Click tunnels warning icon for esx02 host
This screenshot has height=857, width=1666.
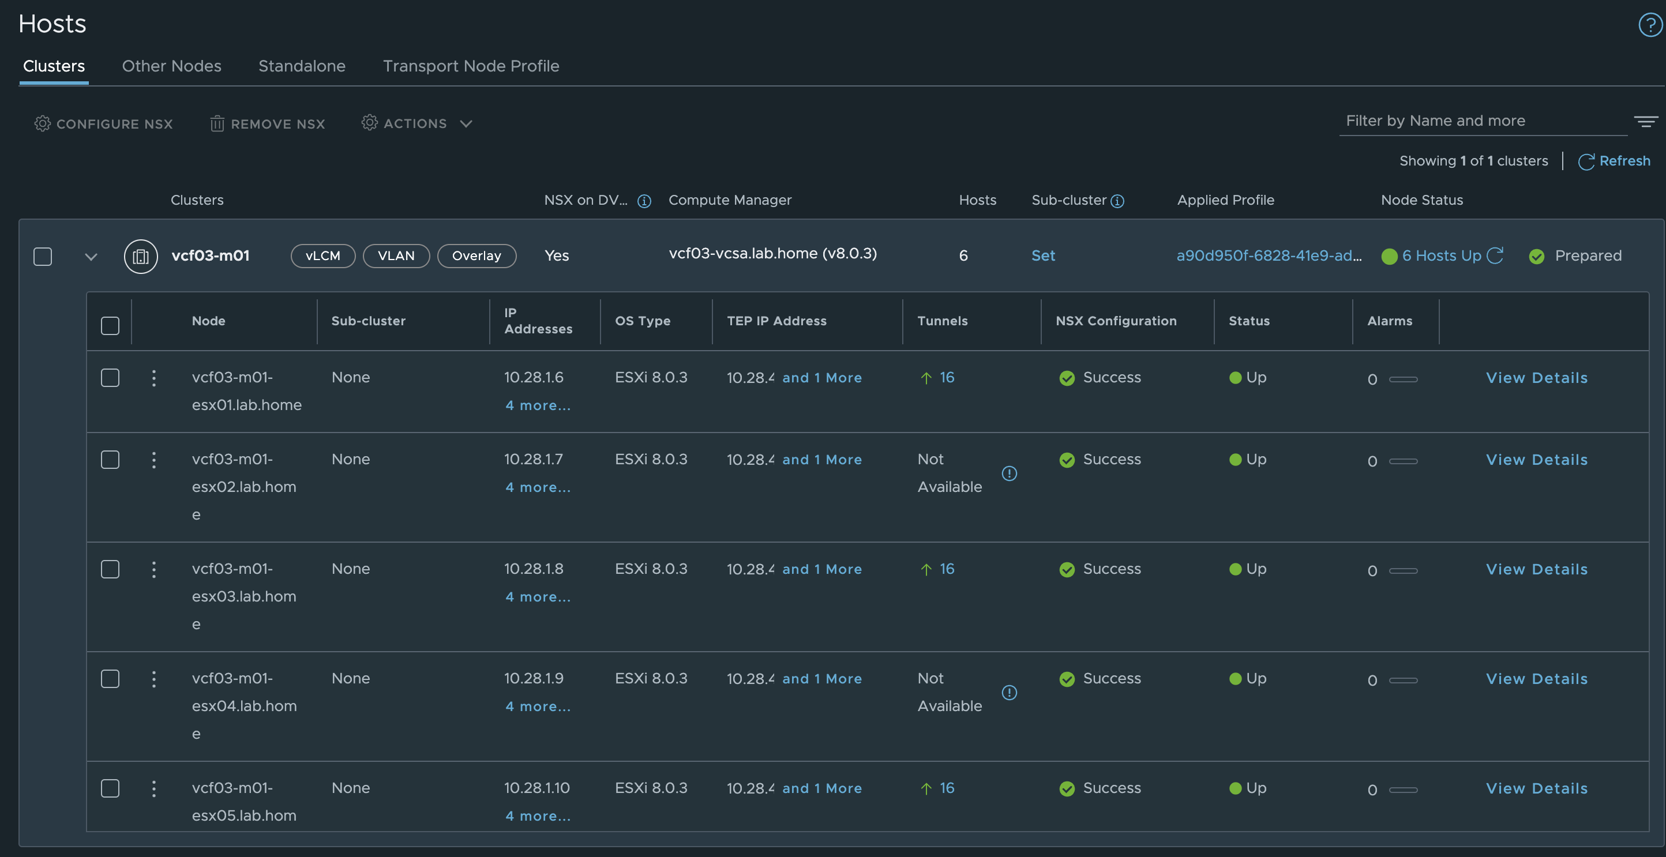pos(1009,473)
